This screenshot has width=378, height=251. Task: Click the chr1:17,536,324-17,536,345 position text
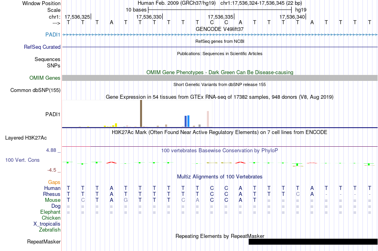pyautogui.click(x=261, y=3)
